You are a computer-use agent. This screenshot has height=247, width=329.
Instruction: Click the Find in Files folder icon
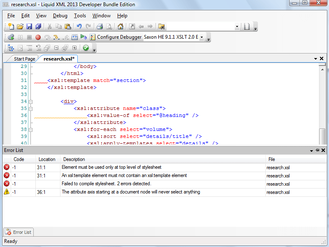coord(161,26)
